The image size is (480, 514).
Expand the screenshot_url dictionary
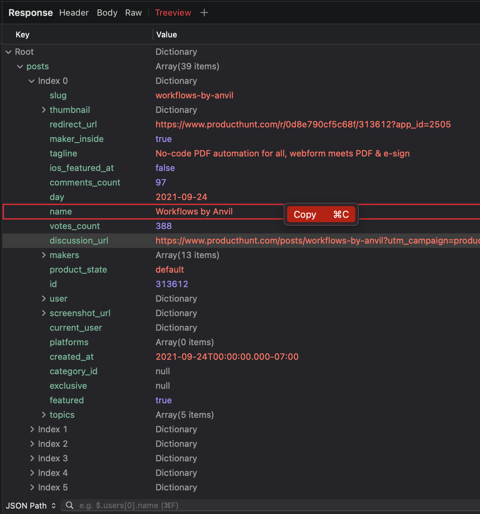[x=44, y=313]
